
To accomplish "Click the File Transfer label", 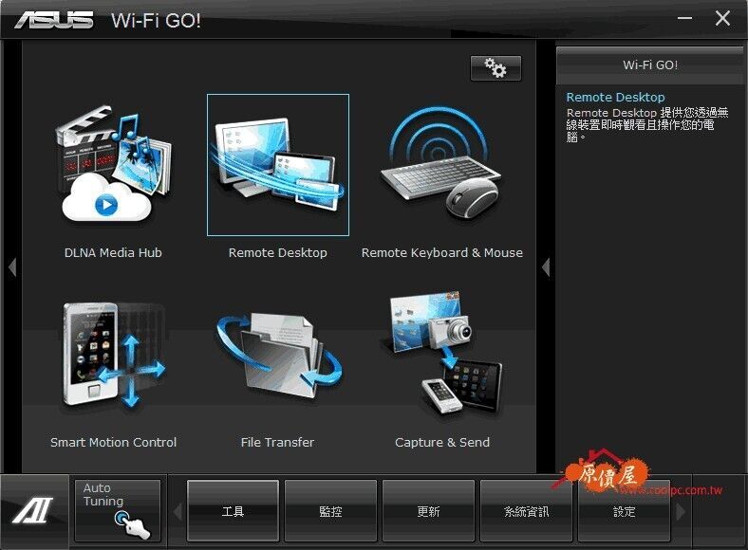I will [x=277, y=442].
